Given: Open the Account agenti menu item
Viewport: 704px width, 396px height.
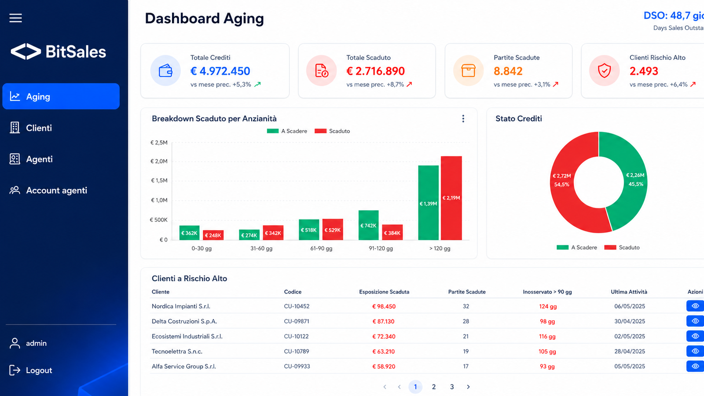Looking at the screenshot, I should pyautogui.click(x=61, y=190).
